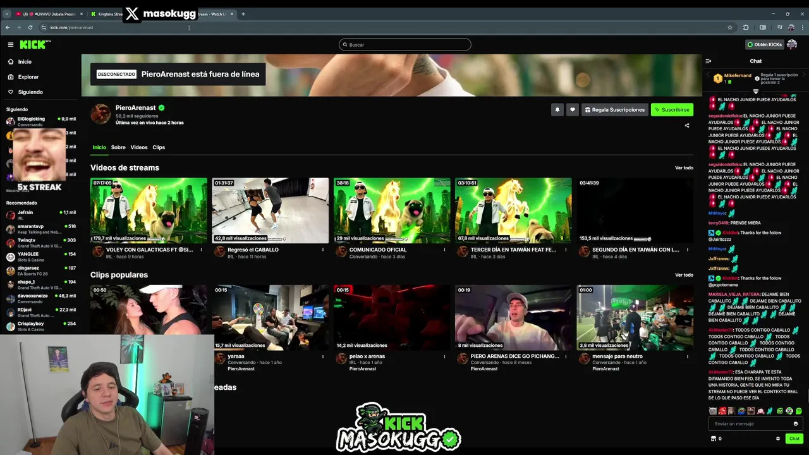The height and width of the screenshot is (455, 809).
Task: Switch to the ENVIVO Debate browser tab
Action: pos(48,14)
